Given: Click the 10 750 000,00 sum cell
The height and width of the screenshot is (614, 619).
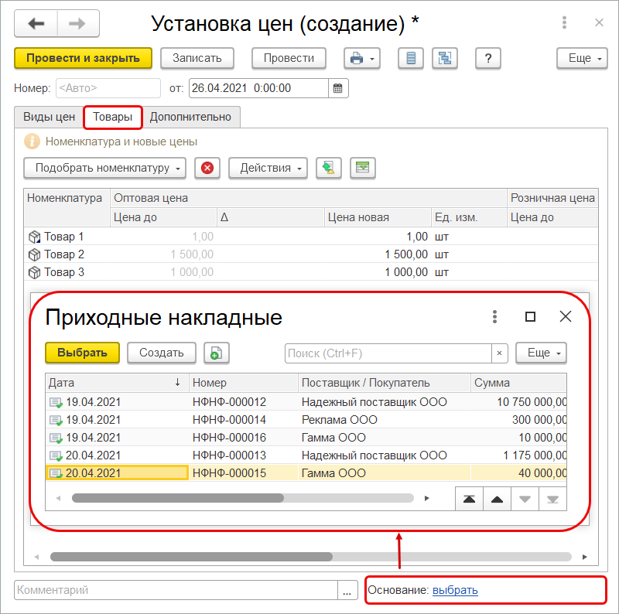Looking at the screenshot, I should point(518,402).
